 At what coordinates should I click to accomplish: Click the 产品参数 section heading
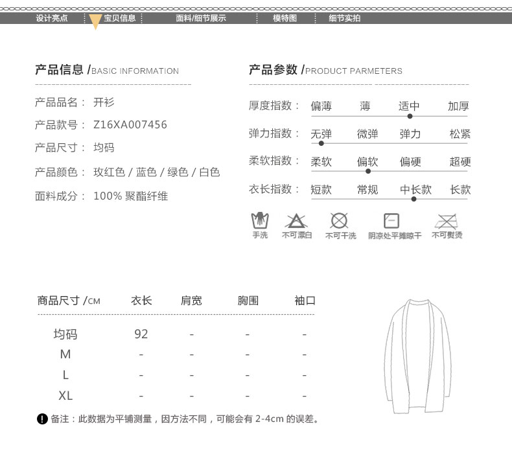point(325,70)
